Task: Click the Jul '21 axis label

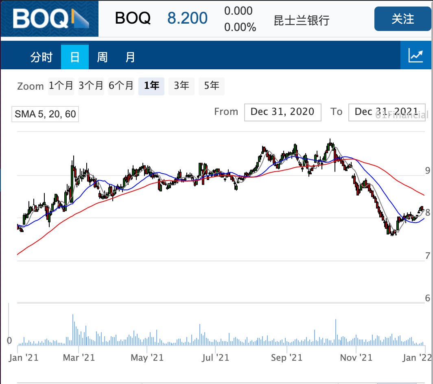Action: click(215, 358)
